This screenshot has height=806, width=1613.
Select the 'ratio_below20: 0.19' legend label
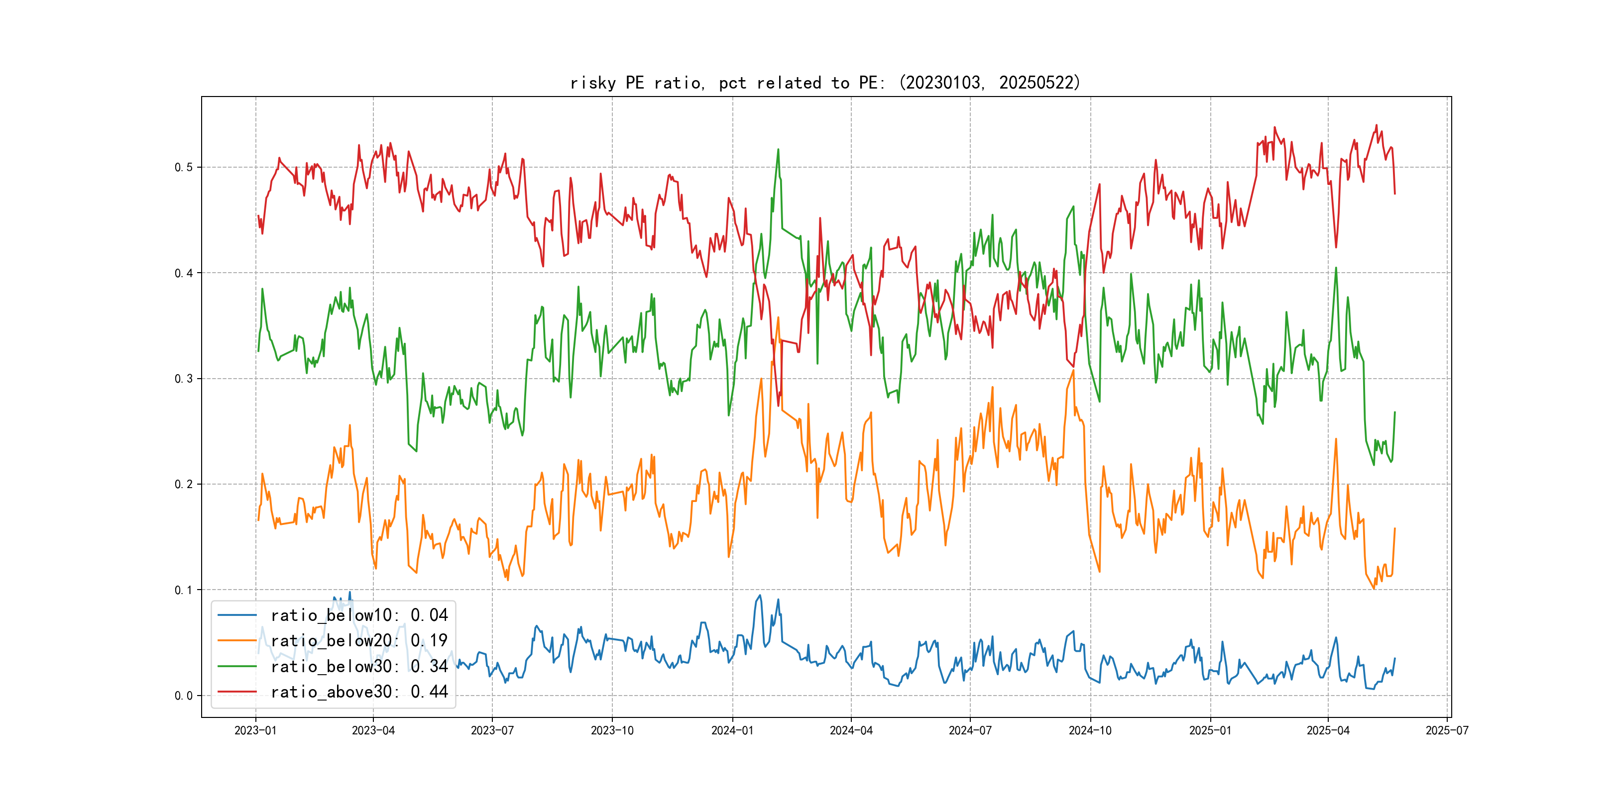(359, 641)
